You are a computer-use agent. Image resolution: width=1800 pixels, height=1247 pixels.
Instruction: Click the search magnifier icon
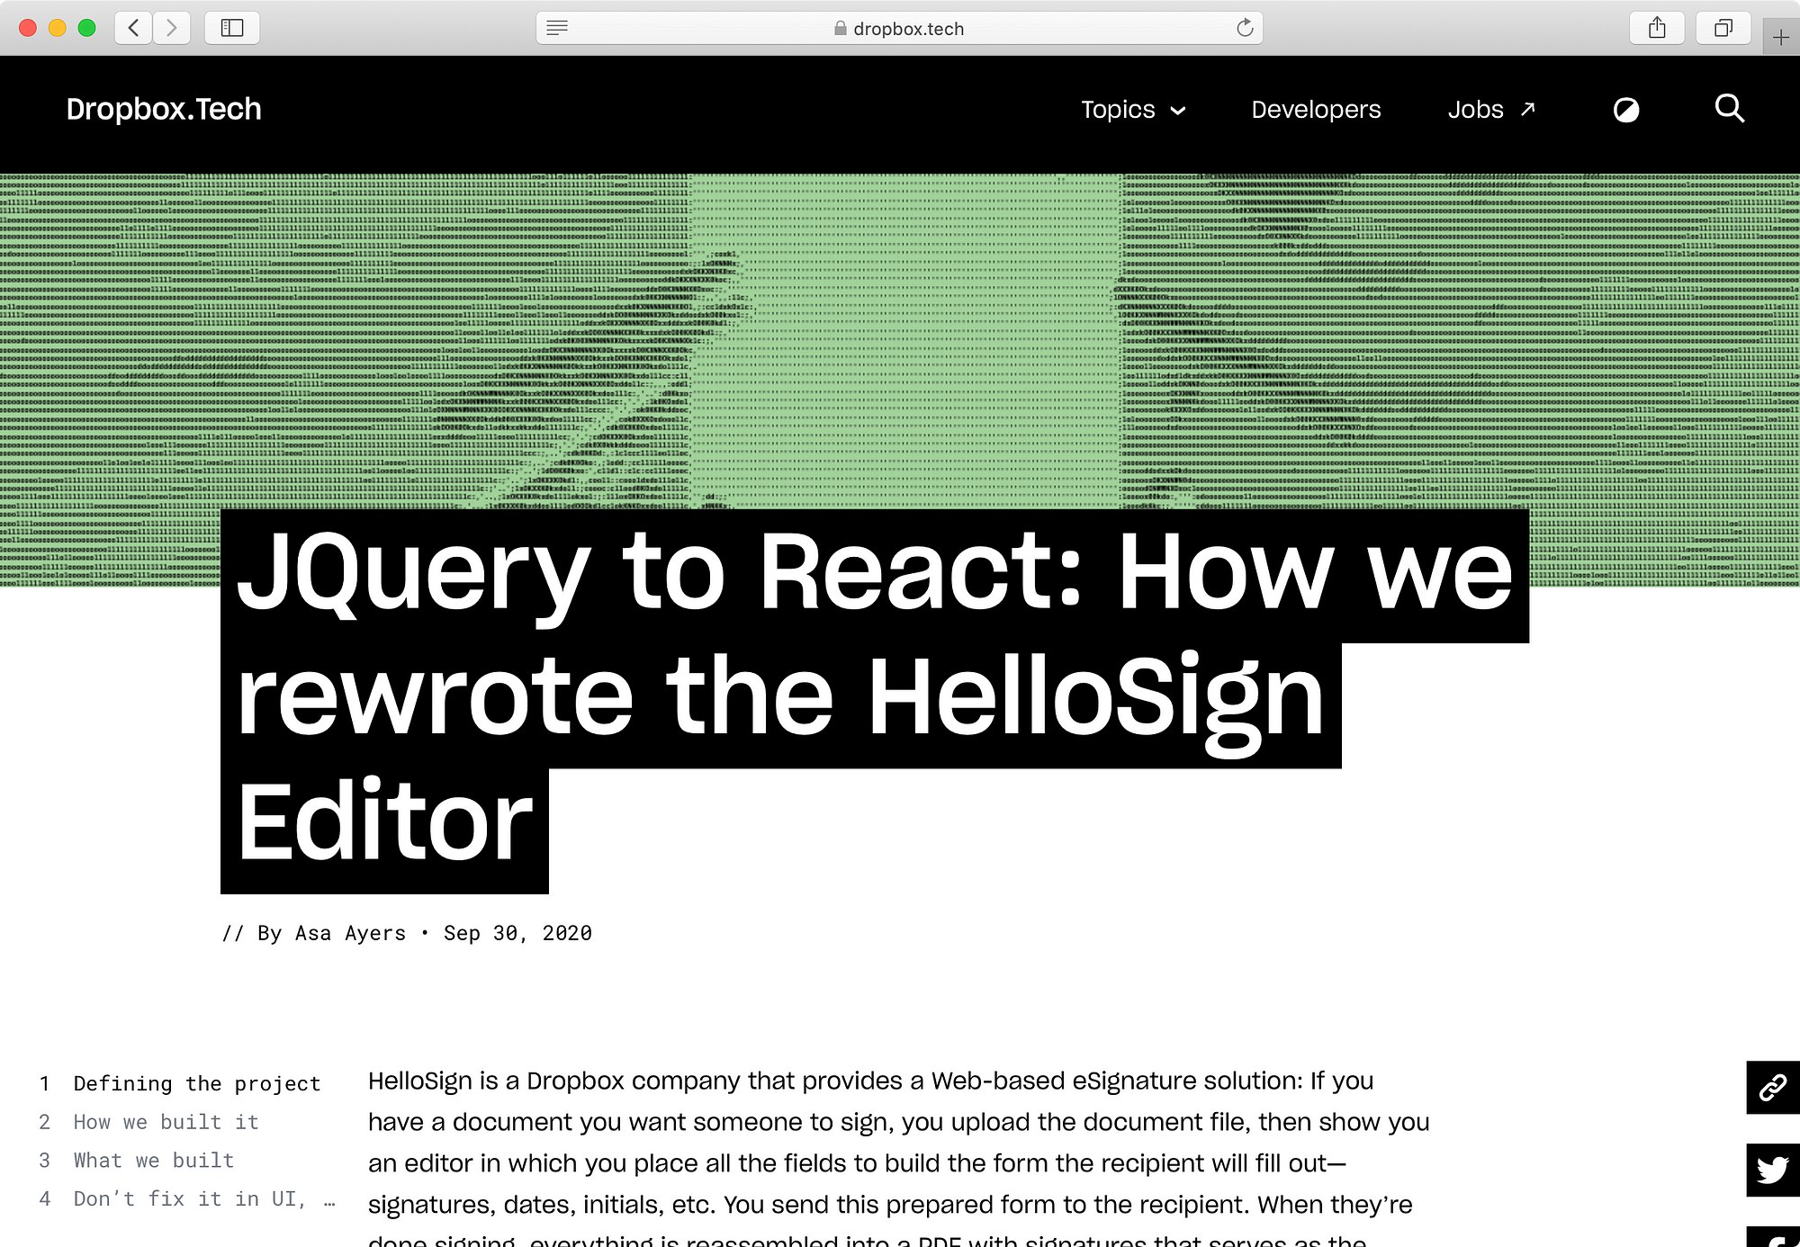(1729, 109)
